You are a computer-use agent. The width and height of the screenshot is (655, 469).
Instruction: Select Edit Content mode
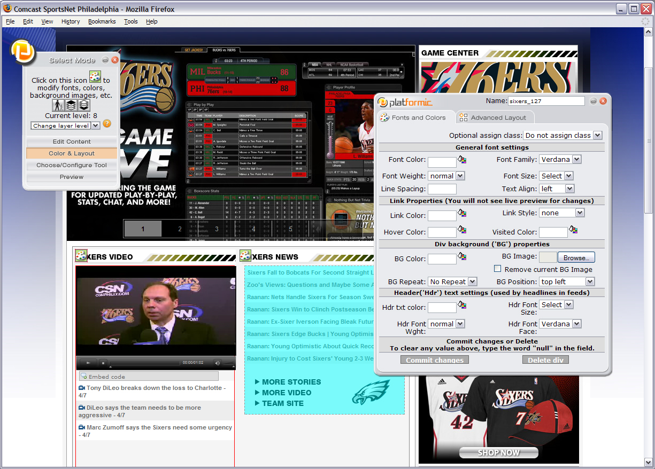point(72,142)
